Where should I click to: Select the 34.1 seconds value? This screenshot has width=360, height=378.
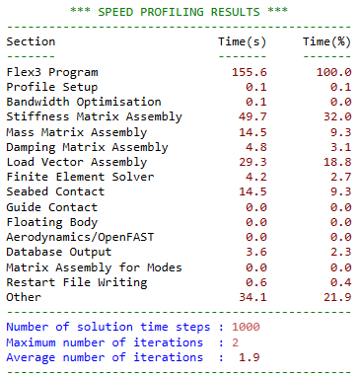tap(252, 297)
